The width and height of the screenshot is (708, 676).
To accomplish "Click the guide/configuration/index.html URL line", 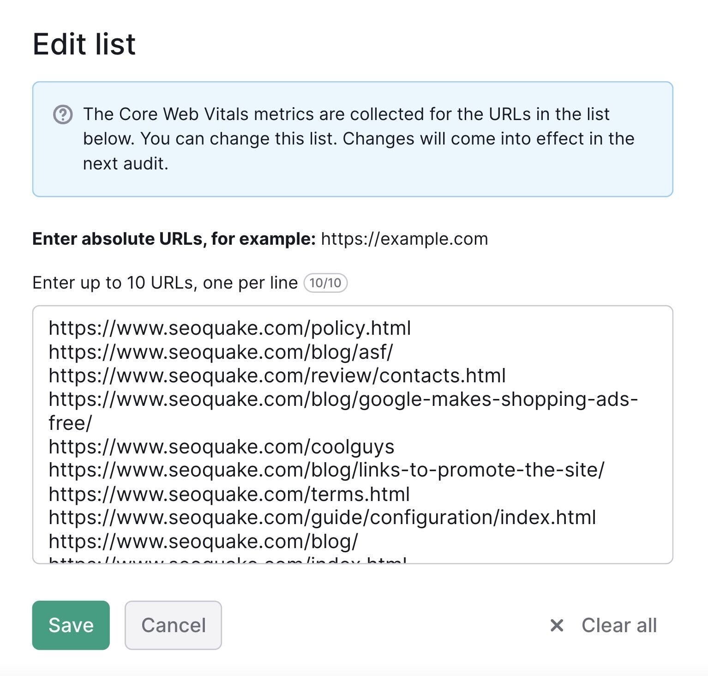I will (x=322, y=517).
